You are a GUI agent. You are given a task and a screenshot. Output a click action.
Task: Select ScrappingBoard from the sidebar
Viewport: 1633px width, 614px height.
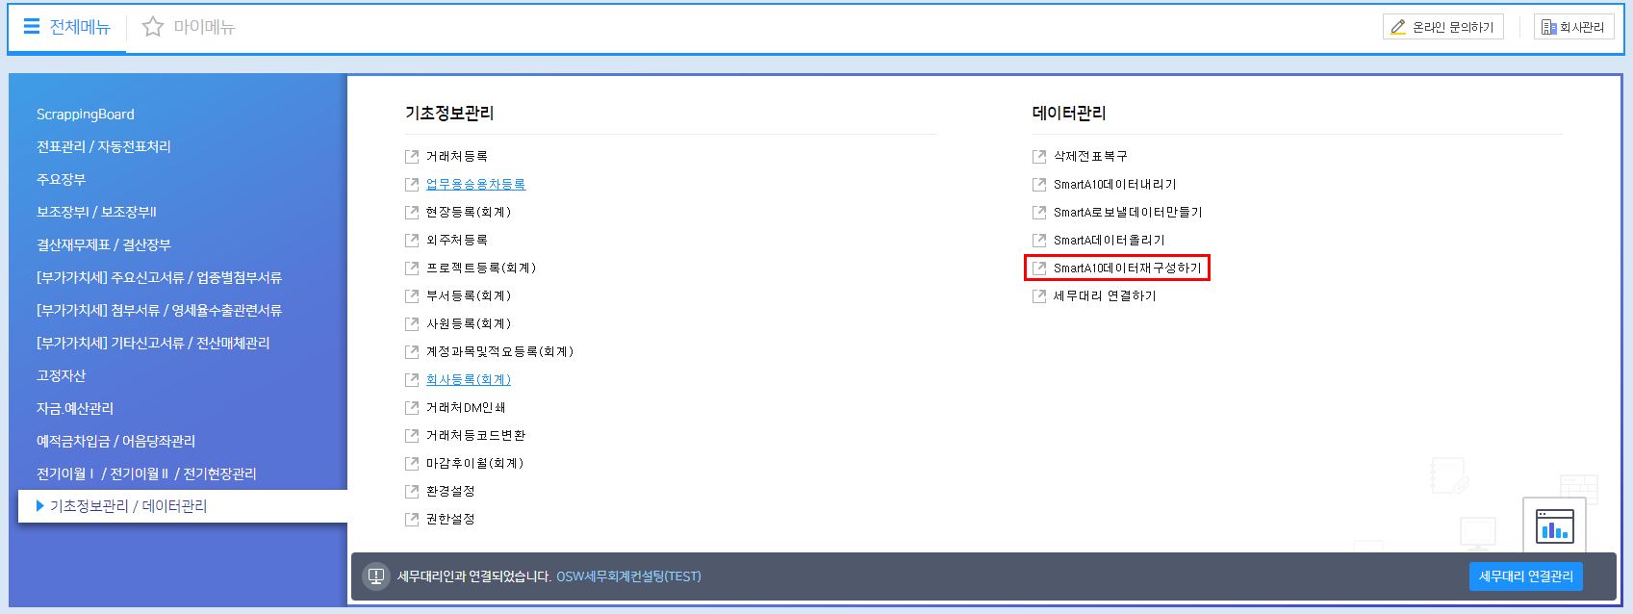point(85,114)
